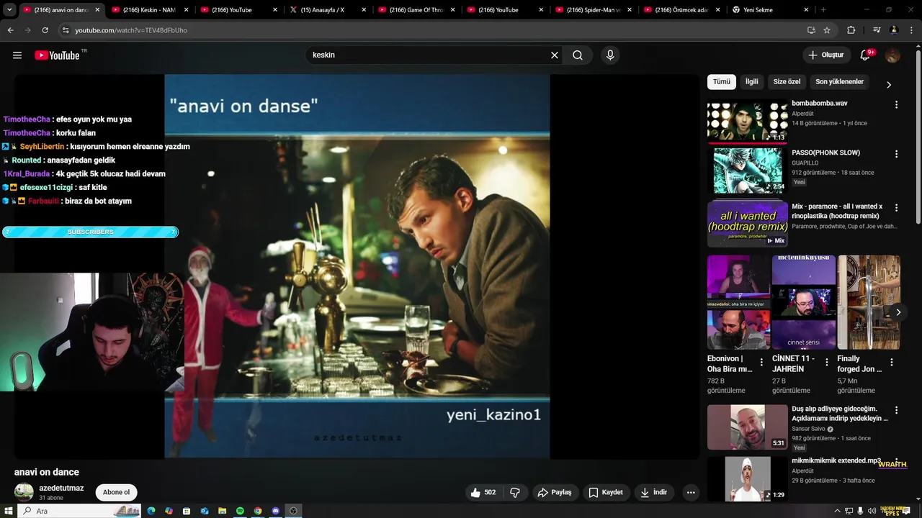This screenshot has height=518, width=922.
Task: Select the Son yüklenenler filter chip
Action: pos(839,82)
